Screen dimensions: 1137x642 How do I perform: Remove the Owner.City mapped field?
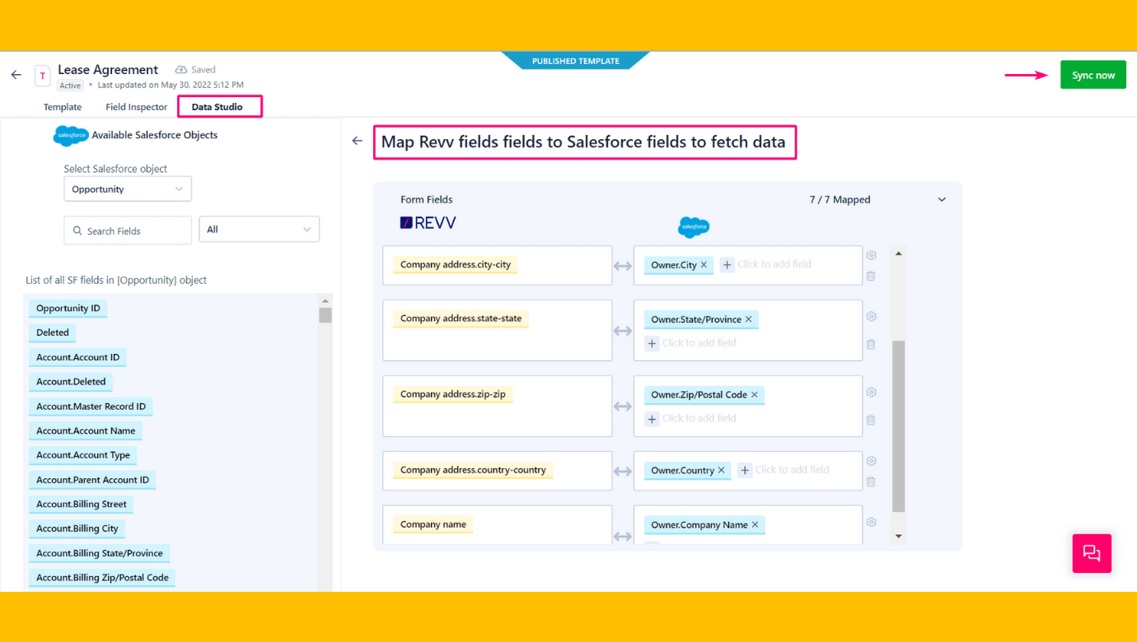[704, 265]
